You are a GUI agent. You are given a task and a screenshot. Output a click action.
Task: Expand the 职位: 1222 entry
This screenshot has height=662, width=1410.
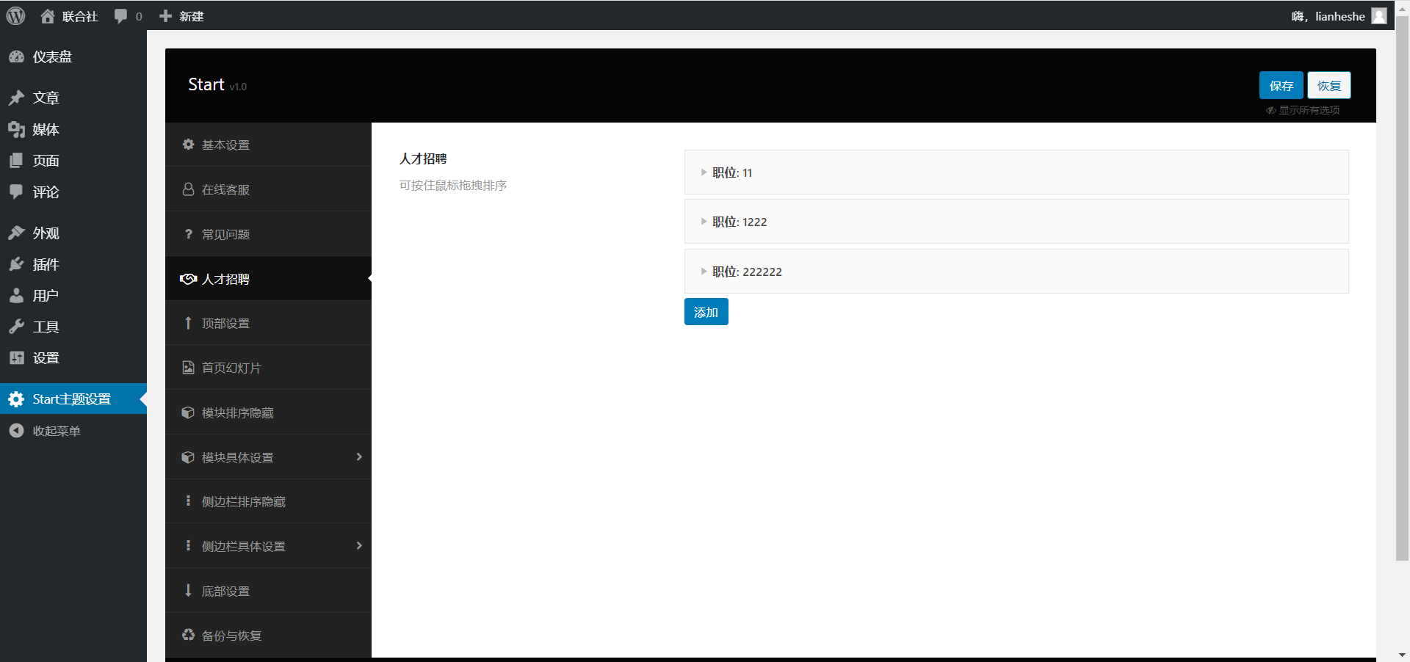(739, 222)
